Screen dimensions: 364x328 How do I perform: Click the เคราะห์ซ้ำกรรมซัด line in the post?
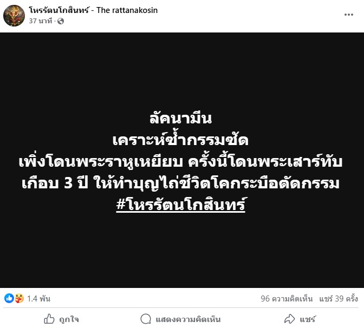coord(180,140)
